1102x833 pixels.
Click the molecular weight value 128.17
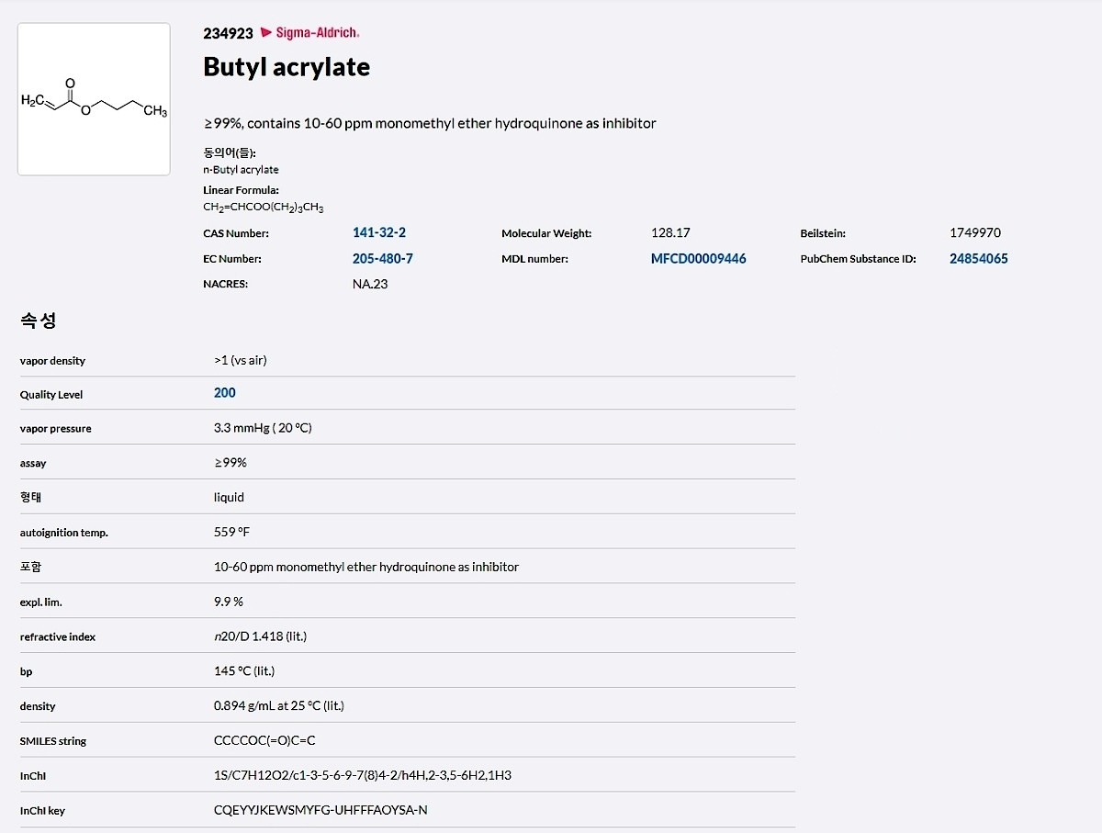[x=669, y=233]
